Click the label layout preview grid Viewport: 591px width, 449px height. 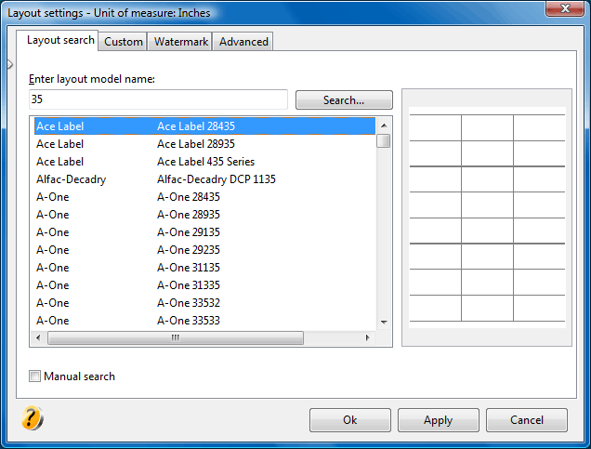coord(487,218)
